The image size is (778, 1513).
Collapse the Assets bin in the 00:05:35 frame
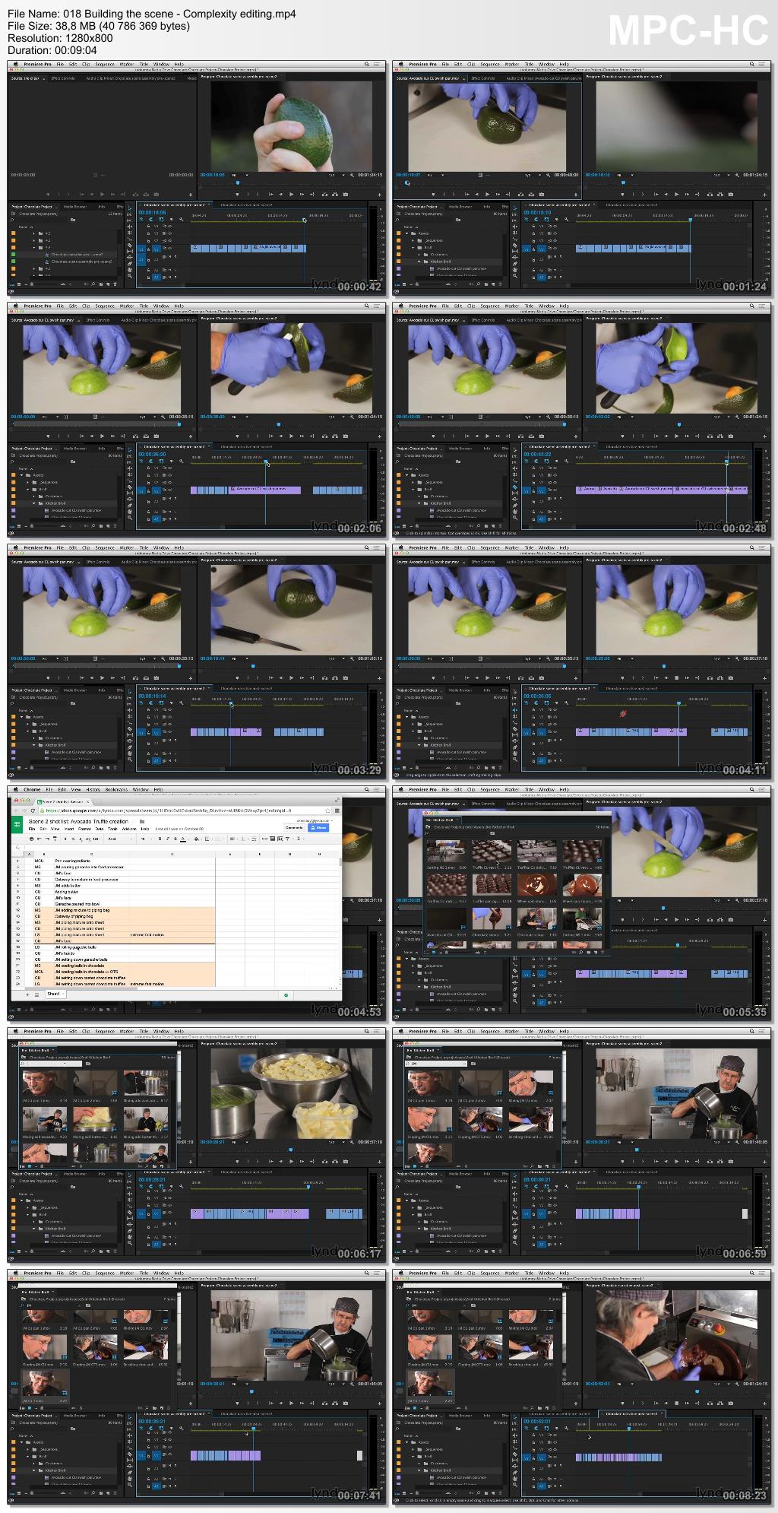point(406,959)
